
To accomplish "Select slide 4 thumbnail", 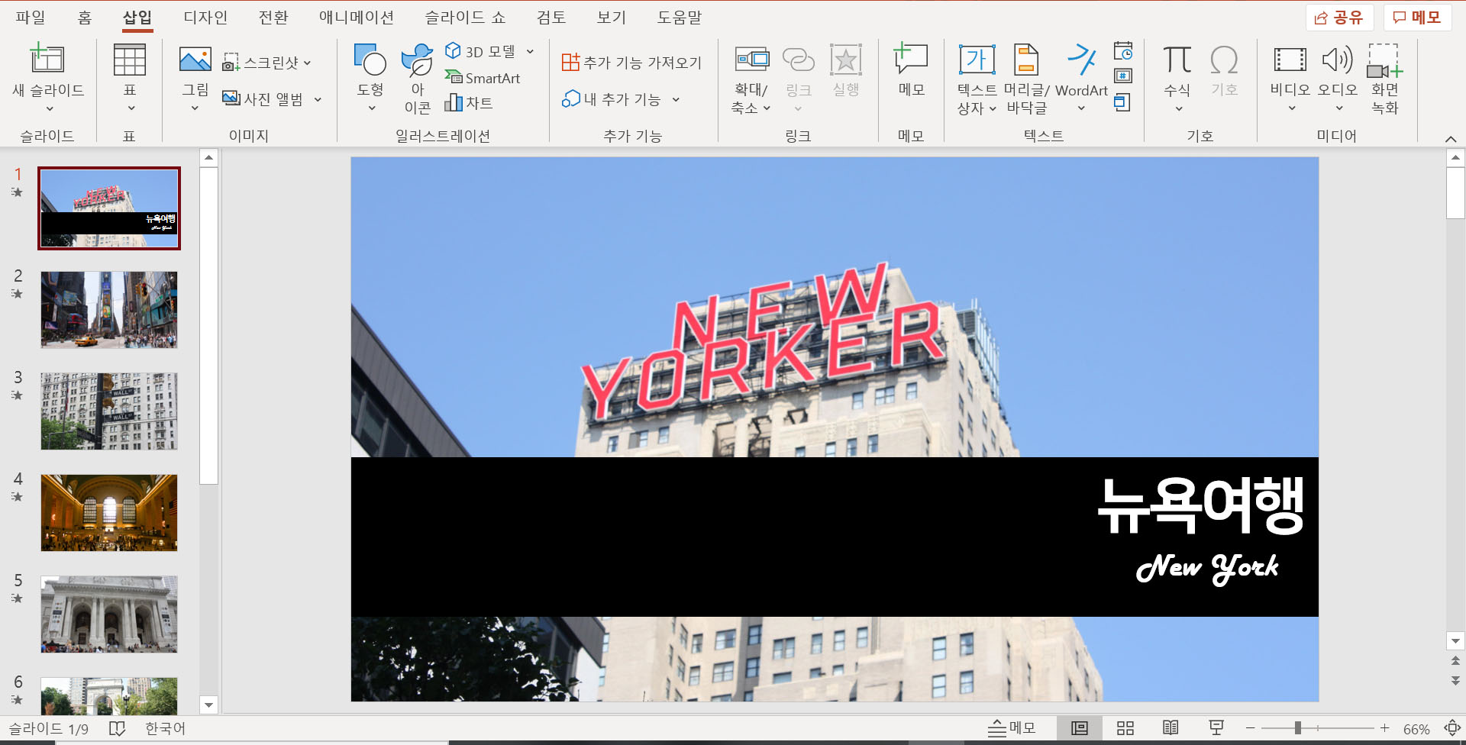I will point(109,513).
